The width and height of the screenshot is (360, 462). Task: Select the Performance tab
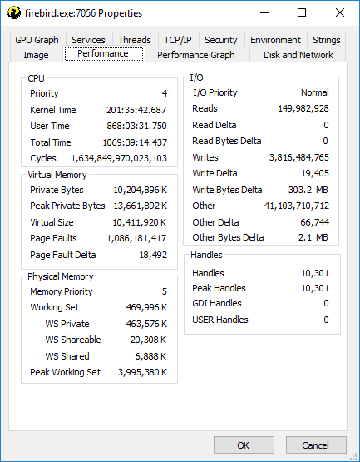pyautogui.click(x=103, y=53)
